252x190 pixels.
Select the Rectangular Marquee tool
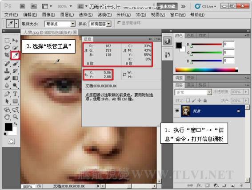coord(7,40)
